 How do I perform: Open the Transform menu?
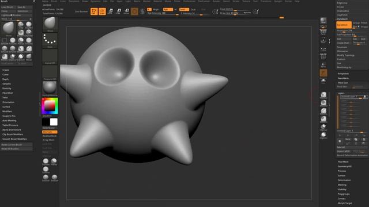[266, 1]
